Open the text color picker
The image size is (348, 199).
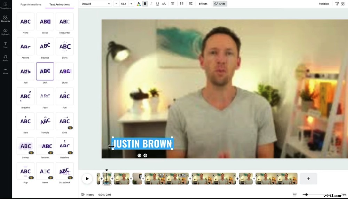(139, 4)
